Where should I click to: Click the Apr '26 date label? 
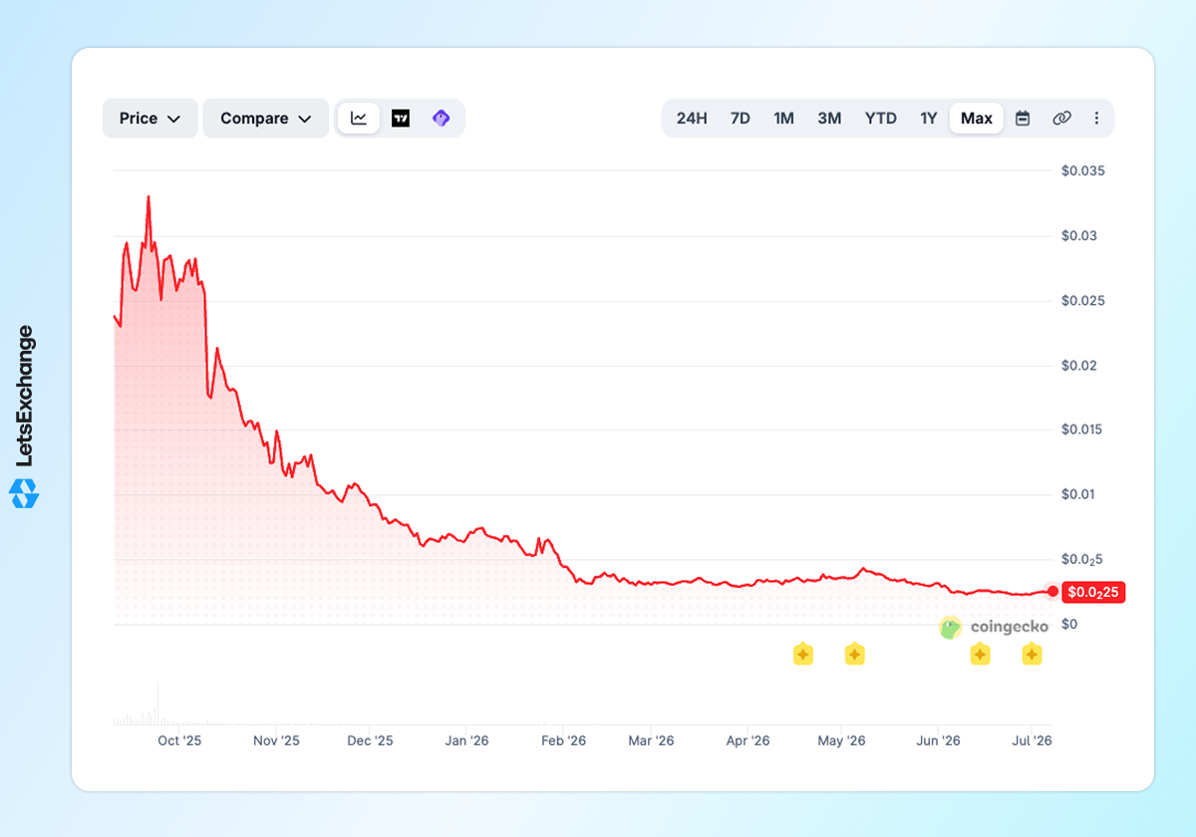(747, 740)
